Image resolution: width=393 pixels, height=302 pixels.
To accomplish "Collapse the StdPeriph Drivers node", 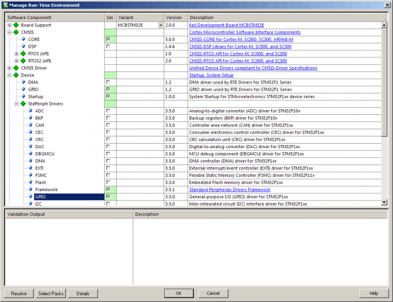I will click(x=16, y=104).
